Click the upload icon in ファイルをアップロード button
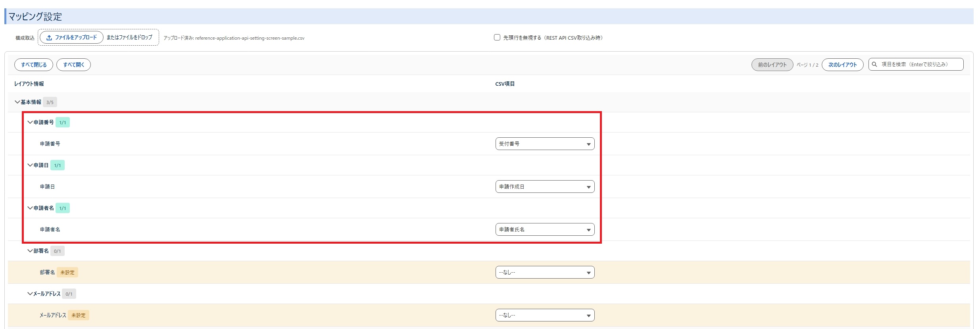This screenshot has height=329, width=978. (49, 38)
